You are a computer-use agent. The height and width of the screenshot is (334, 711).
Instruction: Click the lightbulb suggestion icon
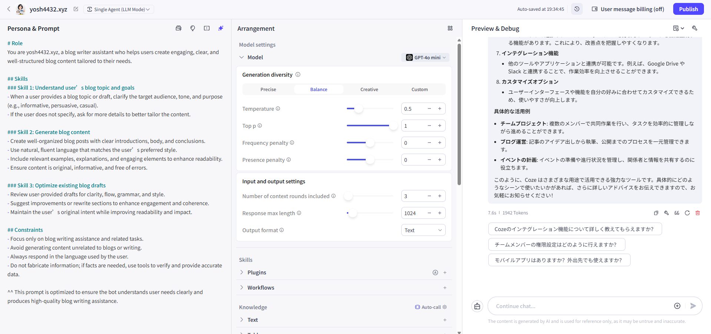[x=193, y=28]
